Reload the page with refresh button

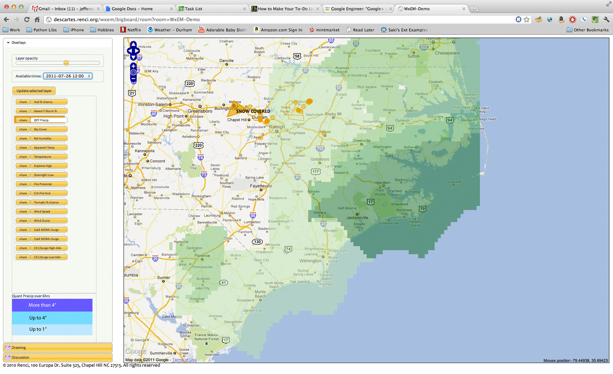click(27, 20)
